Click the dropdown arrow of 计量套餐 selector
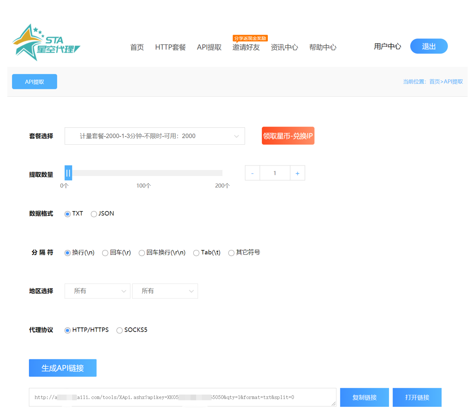The width and height of the screenshot is (468, 412). [x=236, y=136]
